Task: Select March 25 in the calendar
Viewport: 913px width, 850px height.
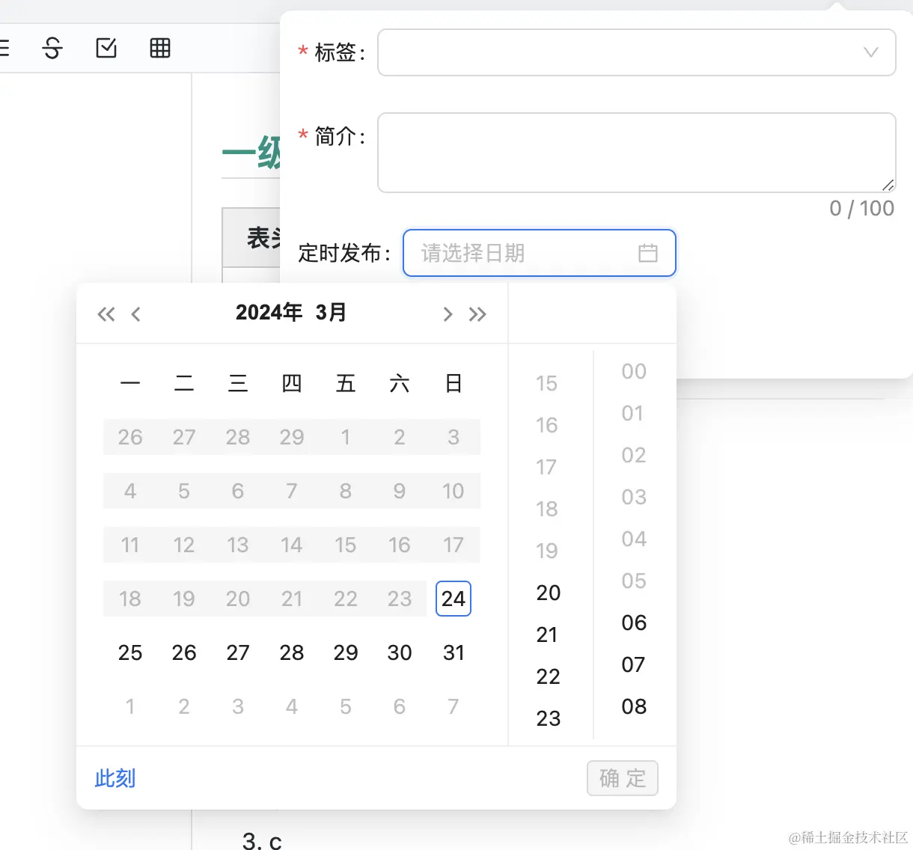Action: tap(130, 652)
